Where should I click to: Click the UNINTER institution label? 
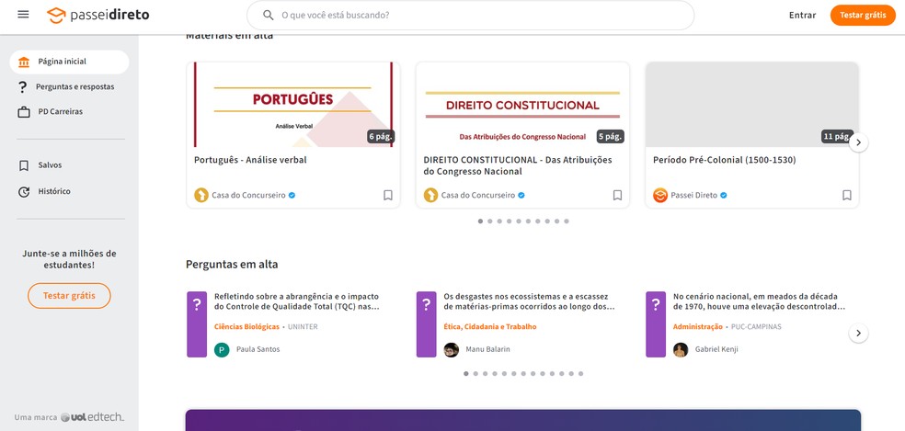[303, 326]
